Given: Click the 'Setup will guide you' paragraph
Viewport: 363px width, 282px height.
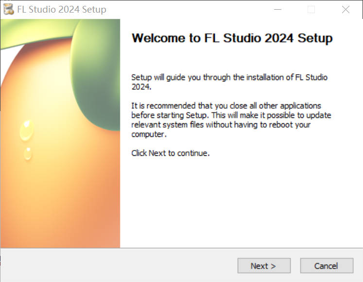Looking at the screenshot, I should click(229, 82).
